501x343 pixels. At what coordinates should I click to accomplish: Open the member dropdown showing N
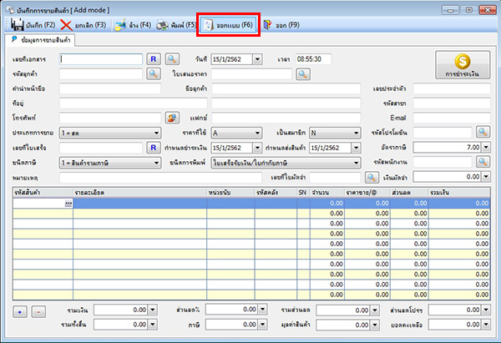coord(335,133)
